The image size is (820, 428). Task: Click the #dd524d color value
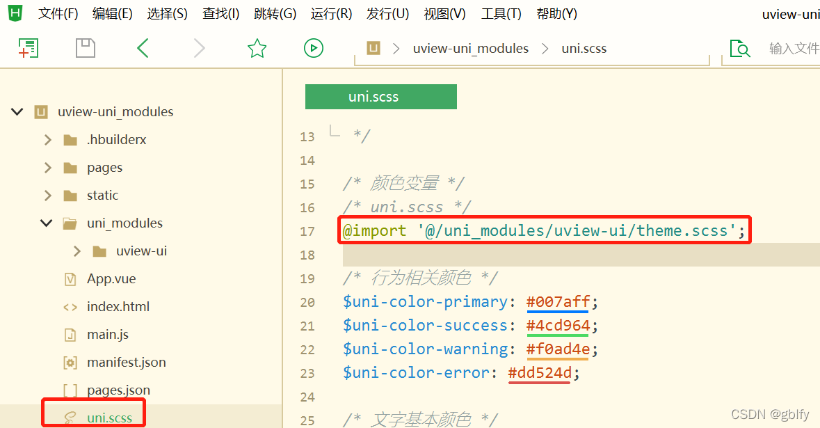coord(540,373)
